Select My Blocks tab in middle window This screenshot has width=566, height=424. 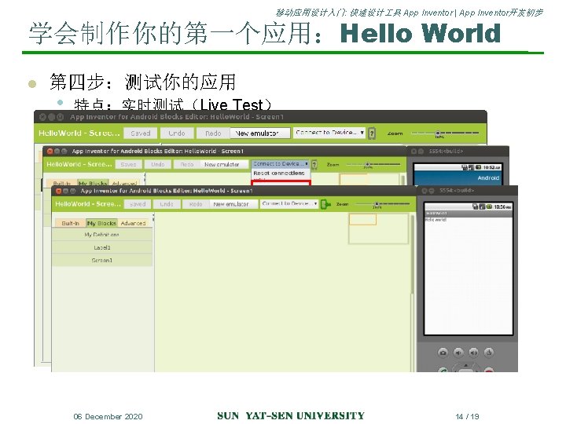tap(93, 183)
